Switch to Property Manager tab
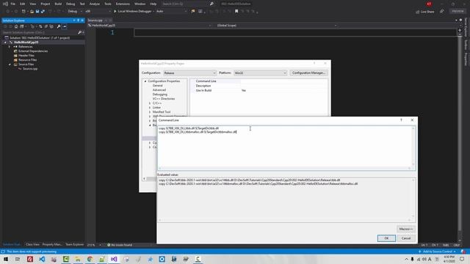The height and width of the screenshot is (264, 470). (x=52, y=244)
